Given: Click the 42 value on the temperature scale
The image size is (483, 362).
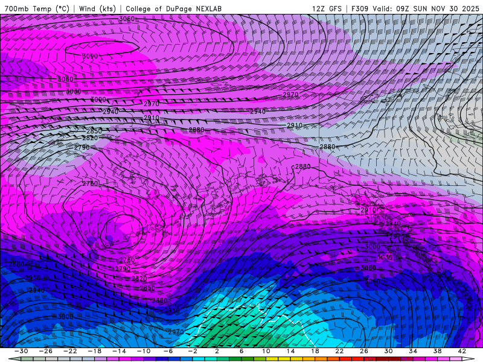Looking at the screenshot, I should 462,351.
